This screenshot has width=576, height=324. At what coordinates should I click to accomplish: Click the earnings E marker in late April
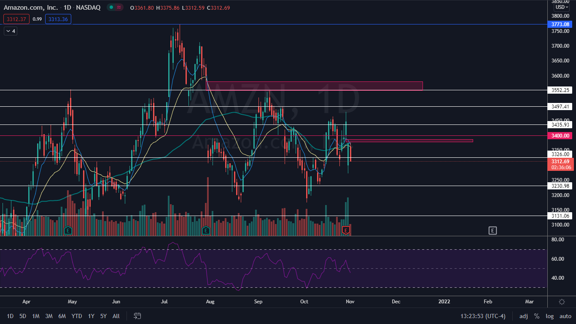[67, 230]
